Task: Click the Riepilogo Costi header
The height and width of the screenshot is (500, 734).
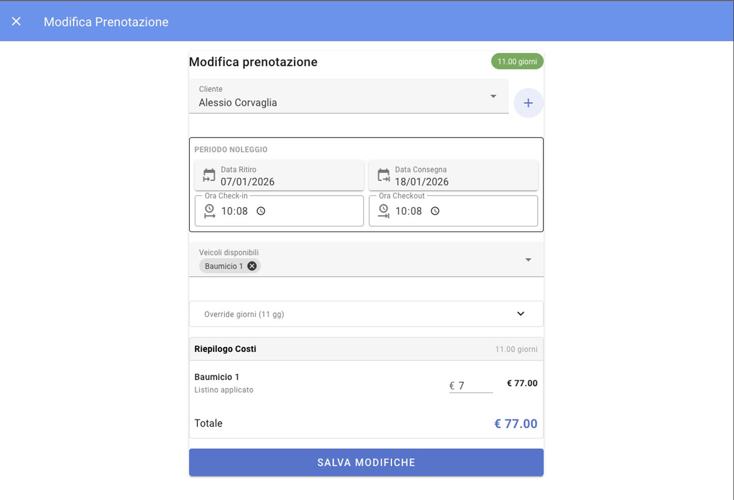Action: 366,349
